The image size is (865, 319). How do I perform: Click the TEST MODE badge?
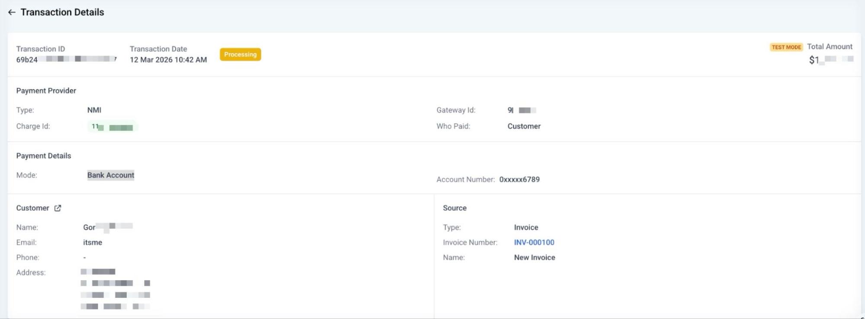pos(786,47)
